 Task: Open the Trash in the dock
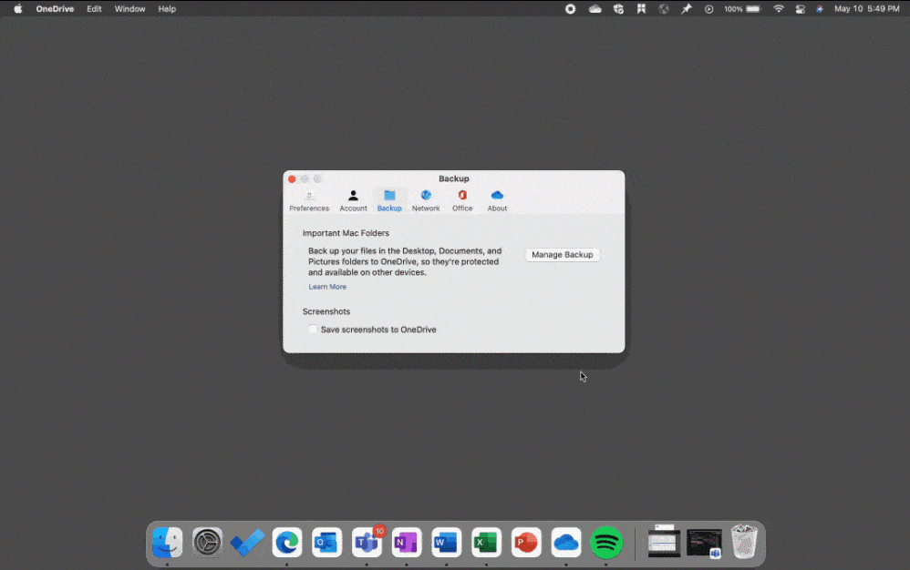pos(744,543)
